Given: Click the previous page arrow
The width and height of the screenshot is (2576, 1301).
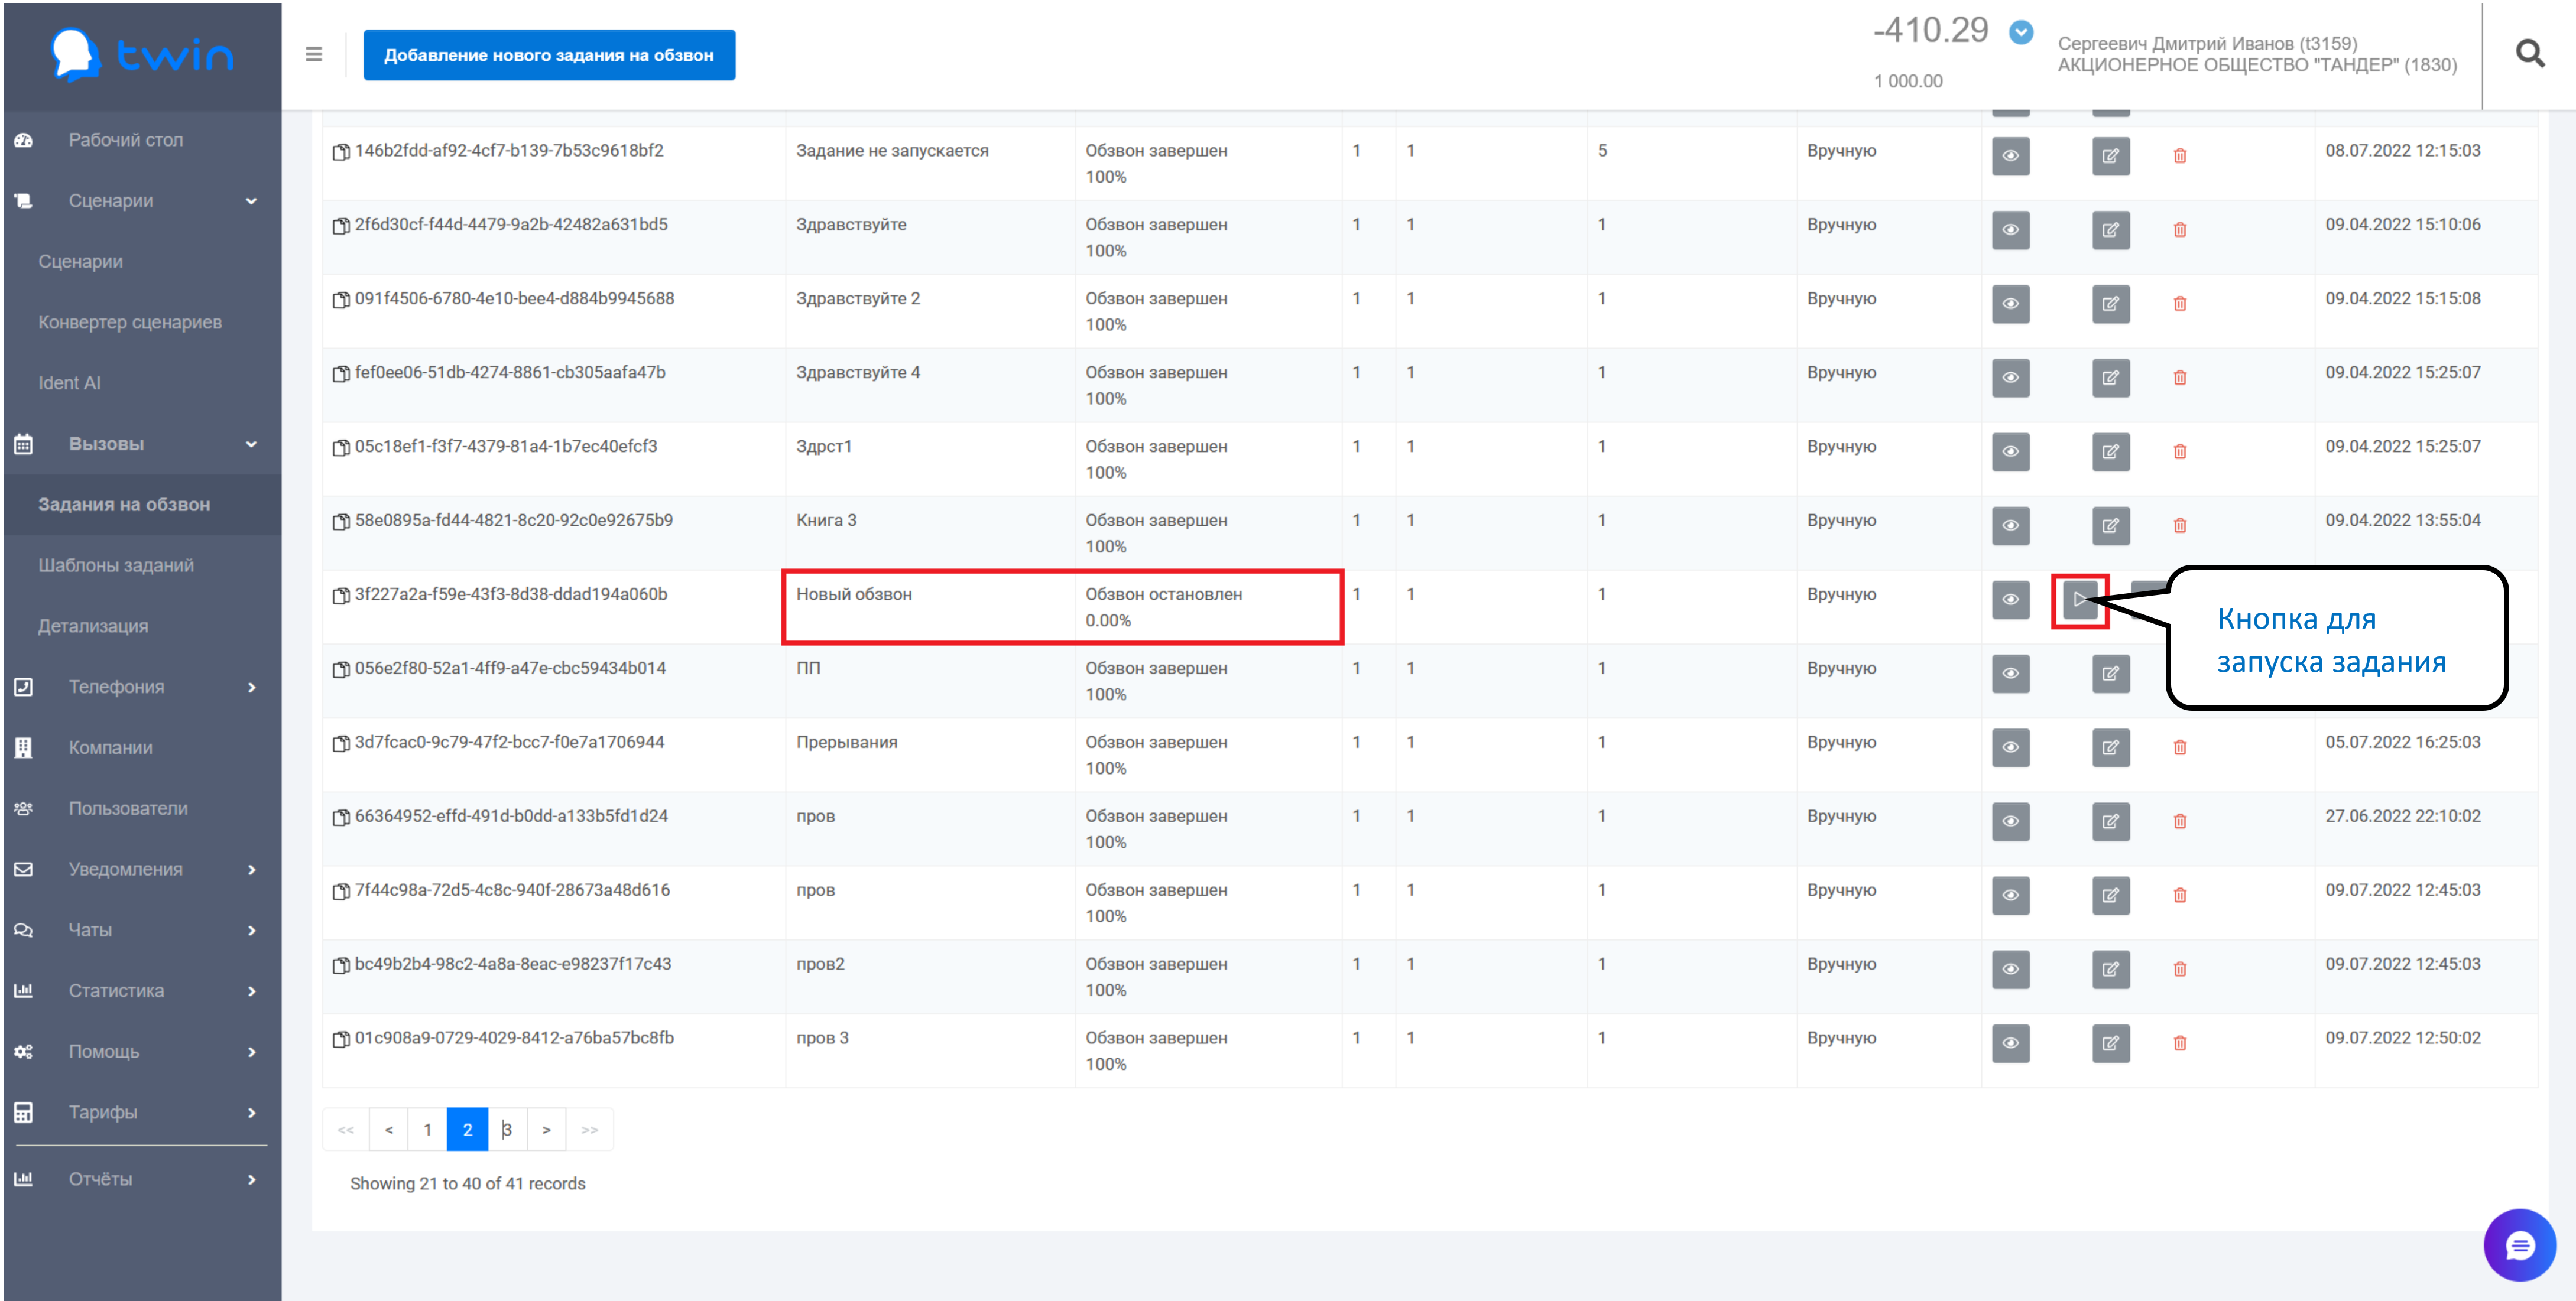Looking at the screenshot, I should pyautogui.click(x=389, y=1130).
